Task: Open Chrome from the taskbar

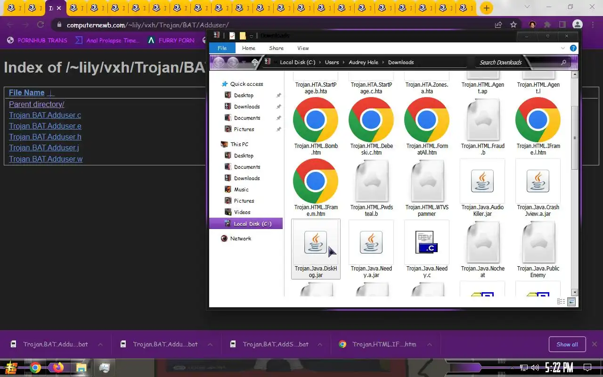Action: 35,367
